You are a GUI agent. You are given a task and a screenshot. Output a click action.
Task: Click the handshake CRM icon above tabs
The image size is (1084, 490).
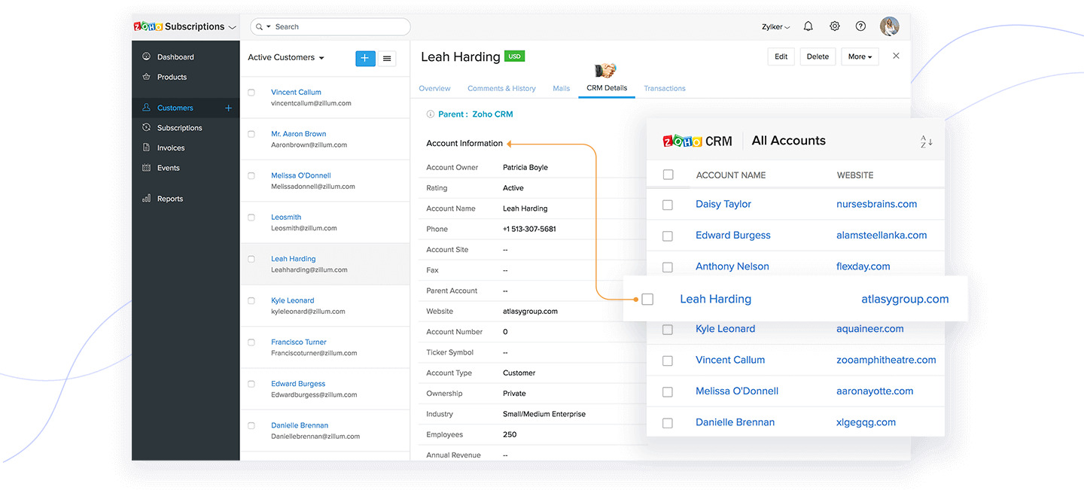(x=606, y=71)
